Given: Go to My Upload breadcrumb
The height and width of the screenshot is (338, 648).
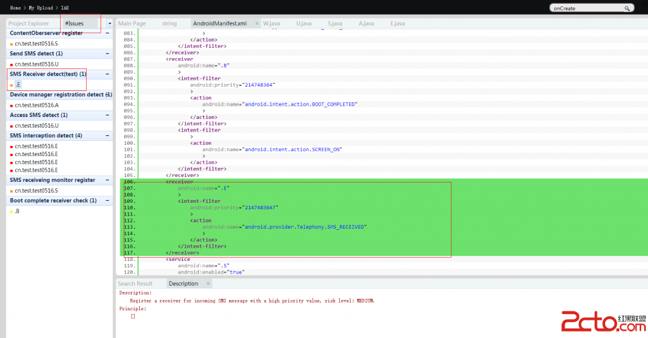Looking at the screenshot, I should [x=41, y=8].
